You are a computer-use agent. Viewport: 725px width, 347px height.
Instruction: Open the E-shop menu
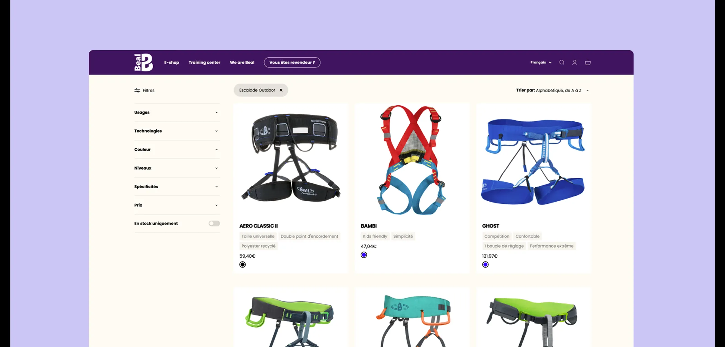click(x=172, y=62)
